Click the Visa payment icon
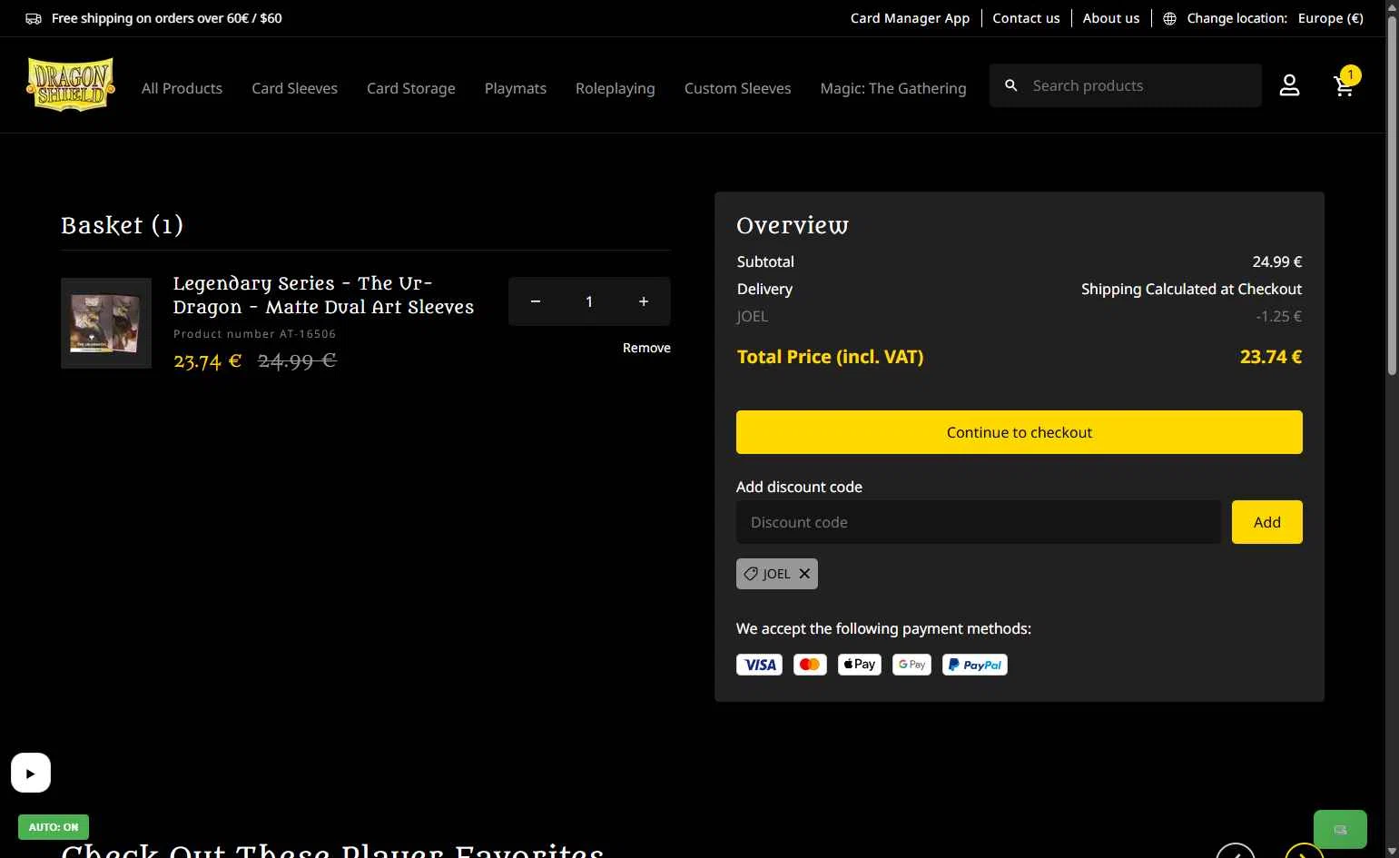Viewport: 1399px width, 858px height. click(759, 665)
